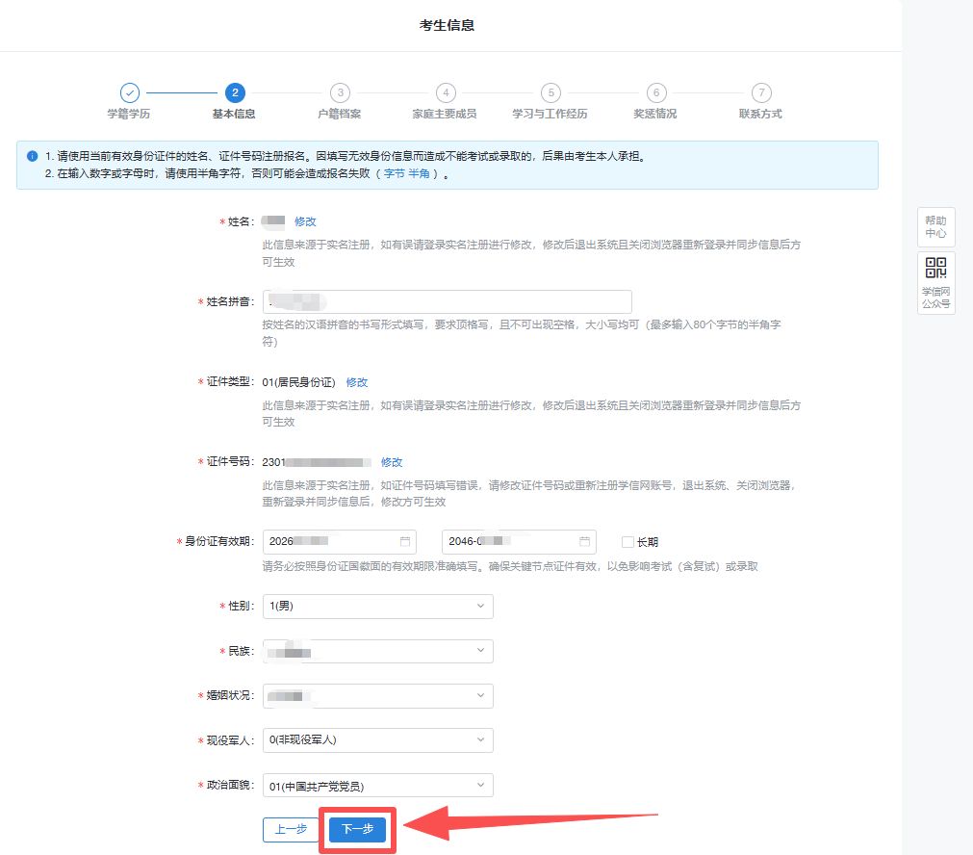The width and height of the screenshot is (973, 855).
Task: Open calendar icon of ID validity end date
Action: (x=584, y=541)
